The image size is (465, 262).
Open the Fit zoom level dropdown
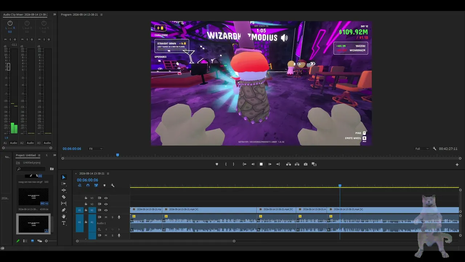(x=96, y=148)
